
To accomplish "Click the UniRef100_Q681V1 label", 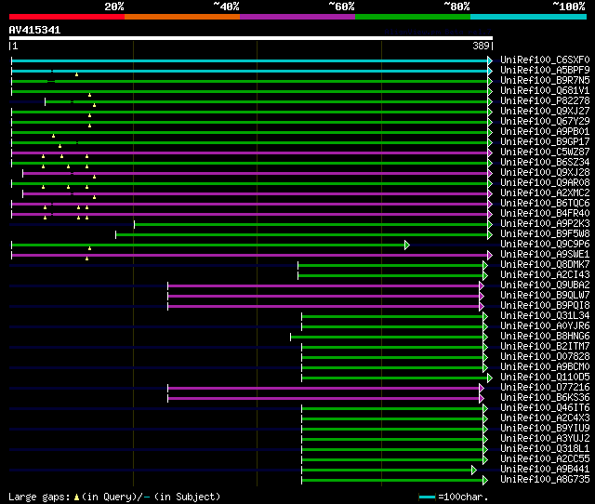I will (x=545, y=91).
